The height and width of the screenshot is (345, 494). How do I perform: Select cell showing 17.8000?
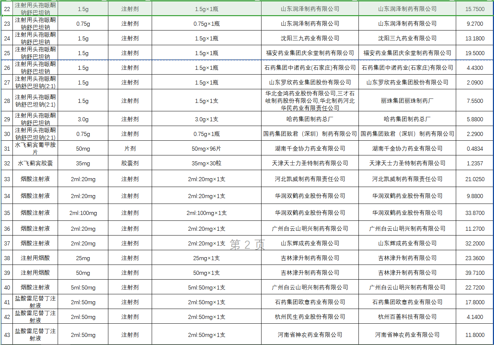coord(475,302)
